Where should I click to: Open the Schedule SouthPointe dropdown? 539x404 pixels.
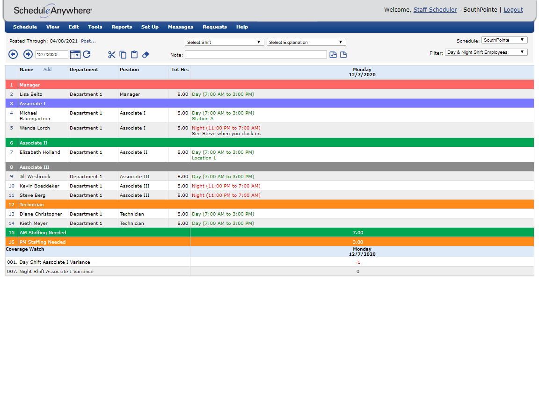click(504, 40)
